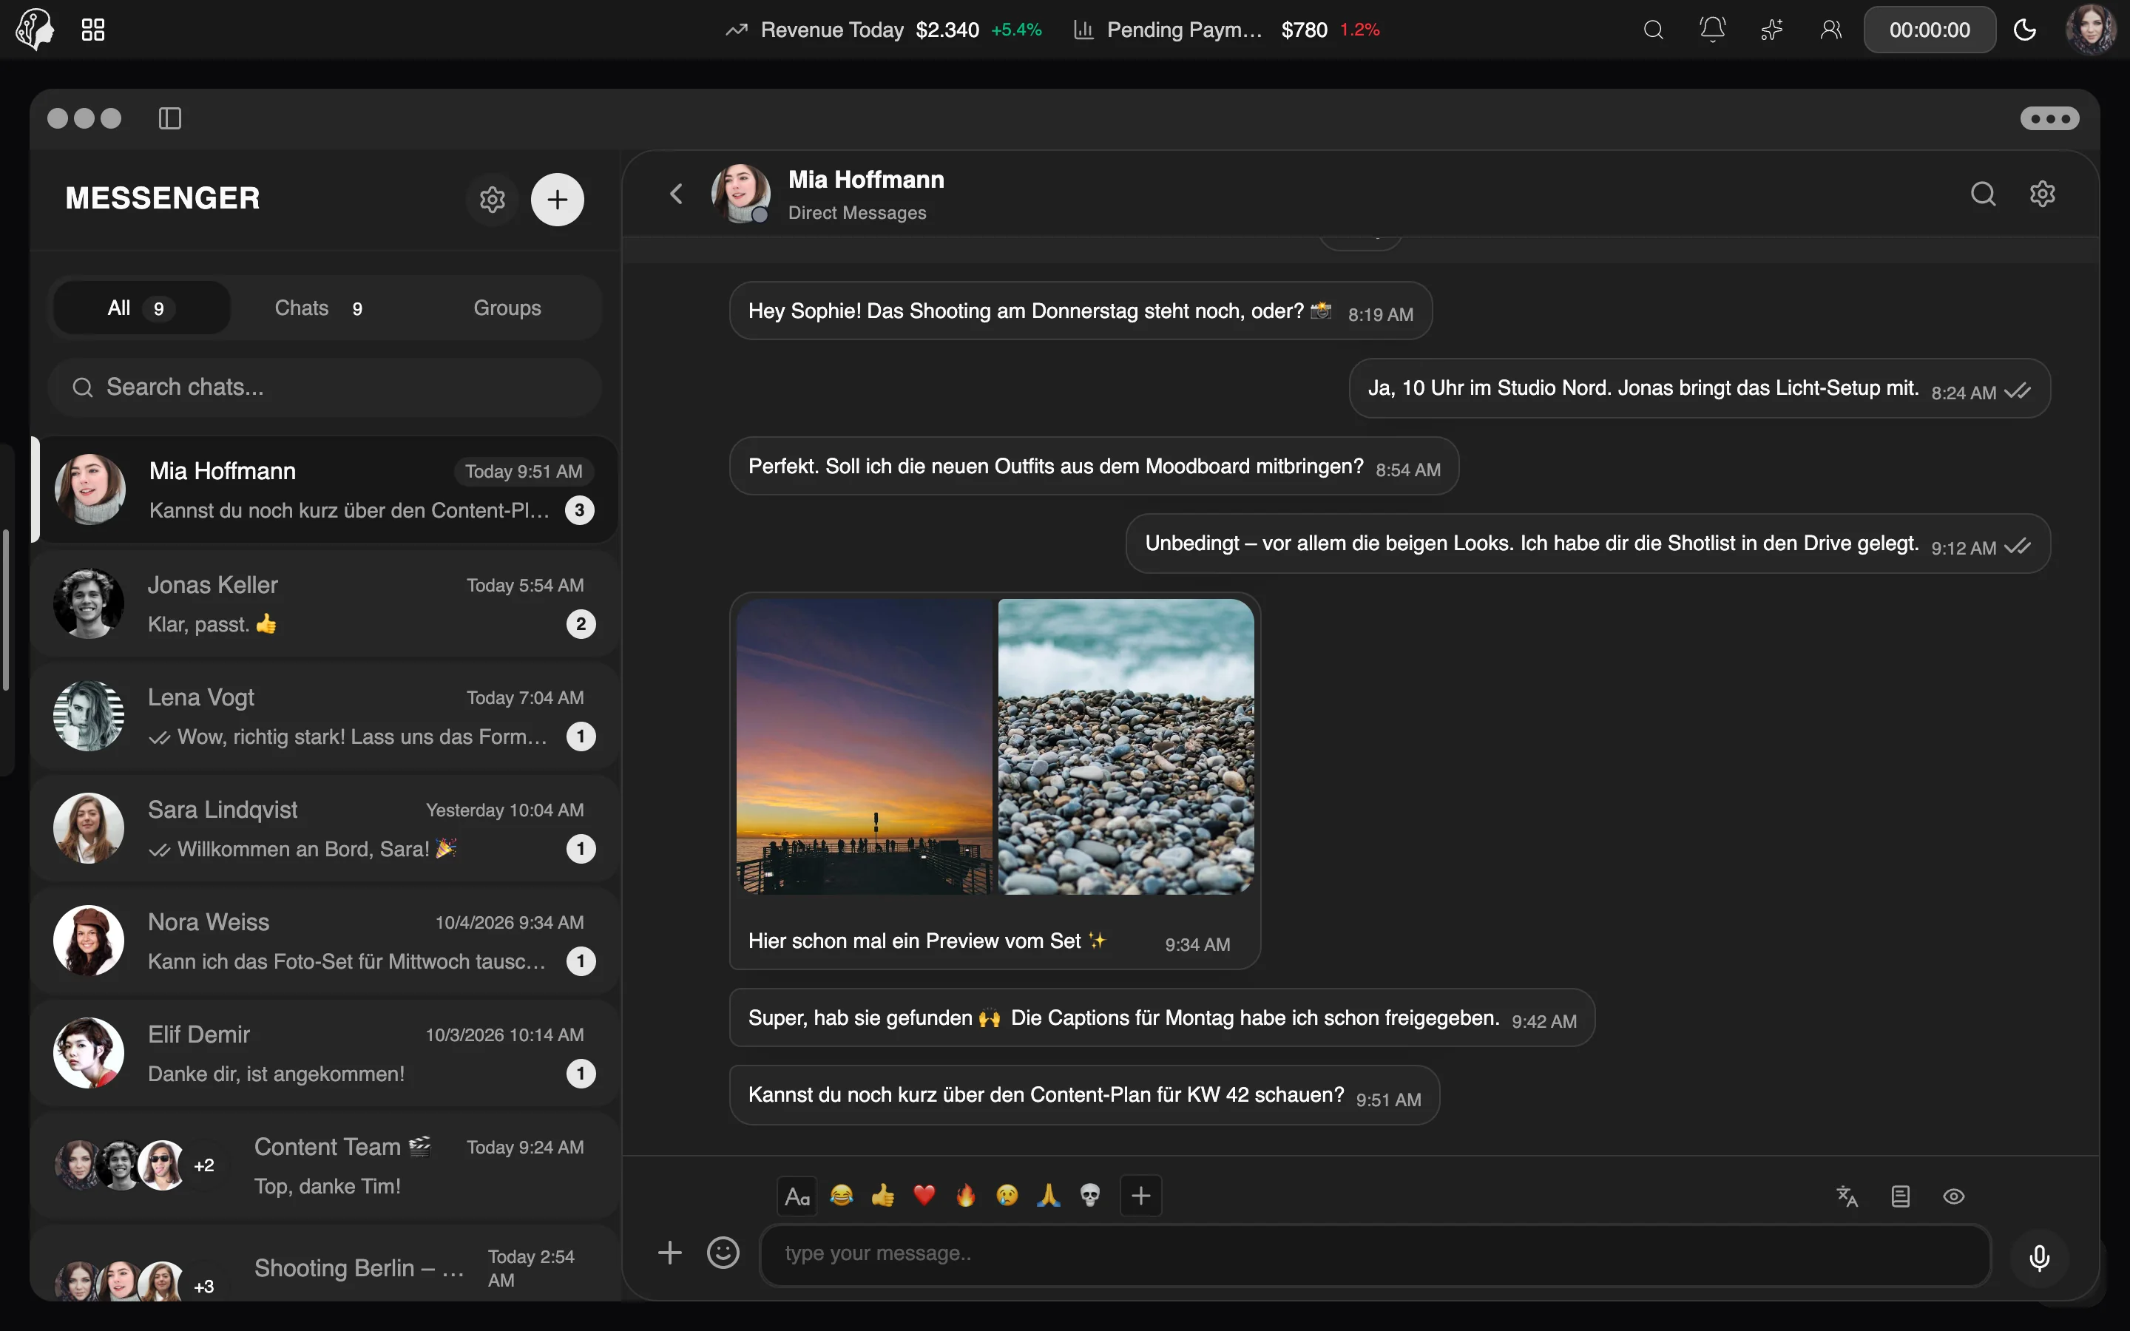2130x1331 pixels.
Task: Record a voice message with microphone
Action: click(x=2039, y=1258)
